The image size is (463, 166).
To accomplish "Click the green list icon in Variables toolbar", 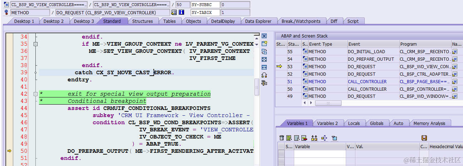I will click(289, 138).
